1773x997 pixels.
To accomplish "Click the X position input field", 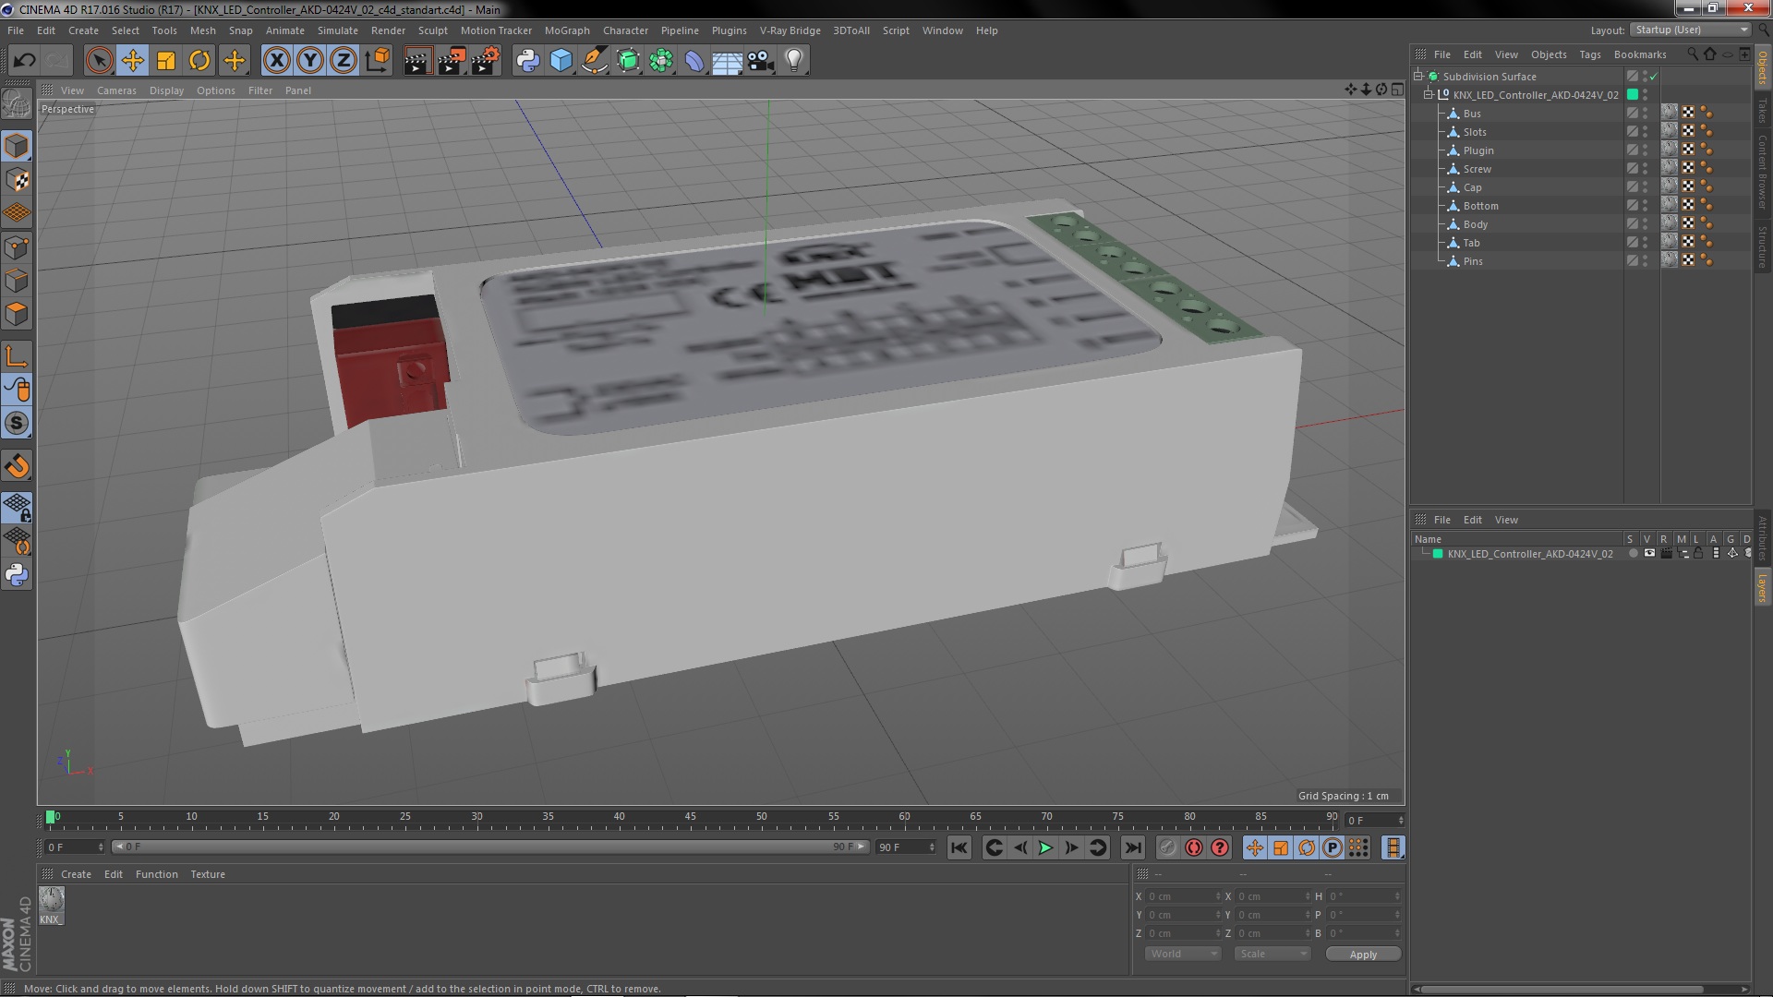I will pos(1182,896).
